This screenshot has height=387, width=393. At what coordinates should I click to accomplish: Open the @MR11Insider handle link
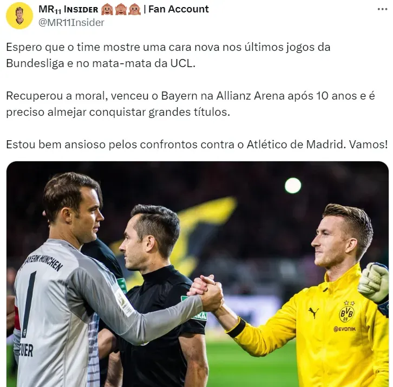[71, 23]
